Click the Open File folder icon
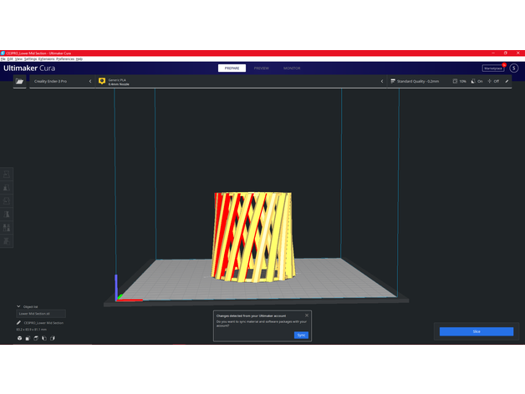 click(x=18, y=82)
